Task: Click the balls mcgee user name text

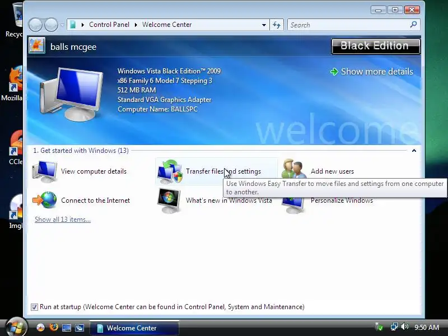Action: [x=73, y=47]
